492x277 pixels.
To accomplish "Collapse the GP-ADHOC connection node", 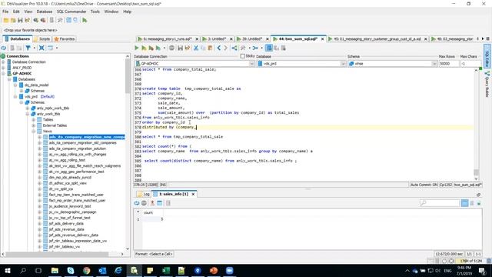I will tap(3, 74).
